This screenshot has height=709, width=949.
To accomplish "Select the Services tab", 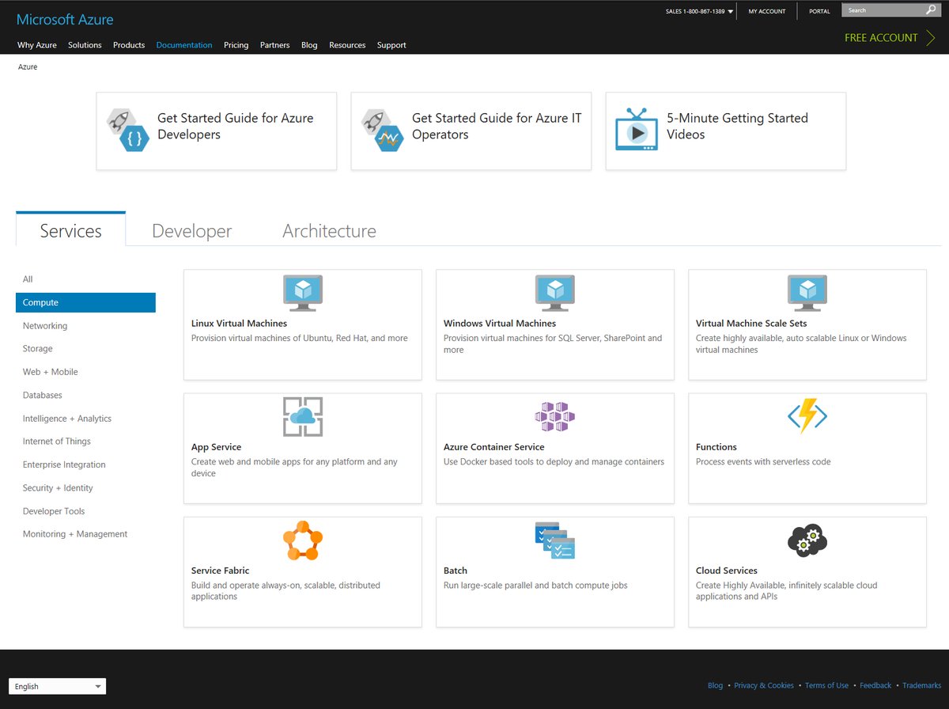I will [x=70, y=231].
